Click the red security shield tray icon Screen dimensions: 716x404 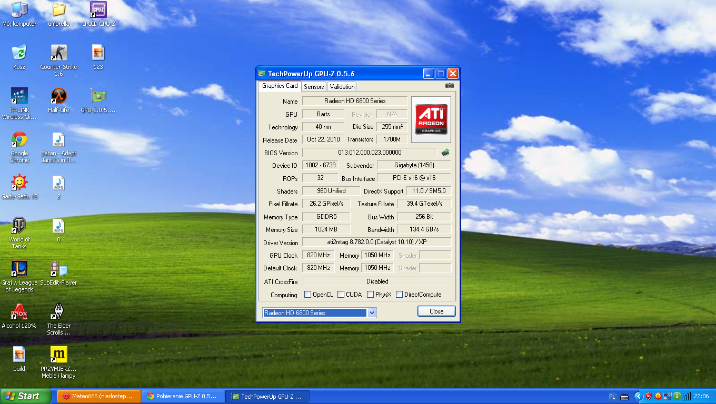click(x=649, y=396)
